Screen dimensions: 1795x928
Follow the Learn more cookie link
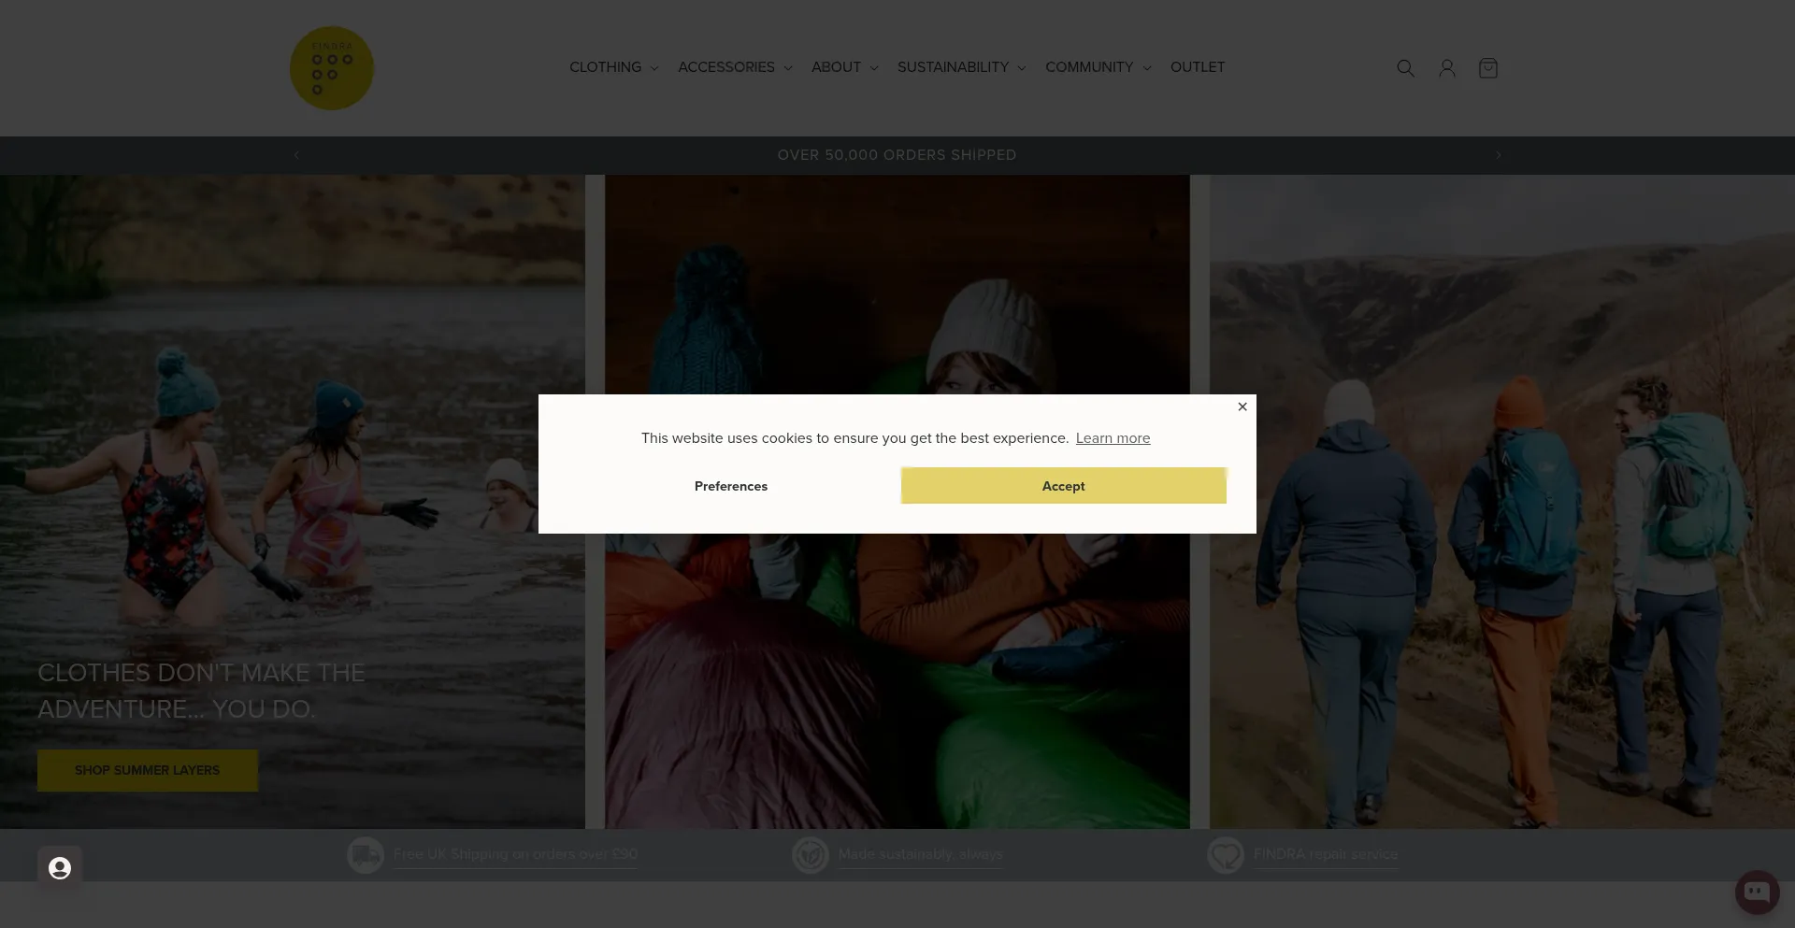pyautogui.click(x=1113, y=438)
